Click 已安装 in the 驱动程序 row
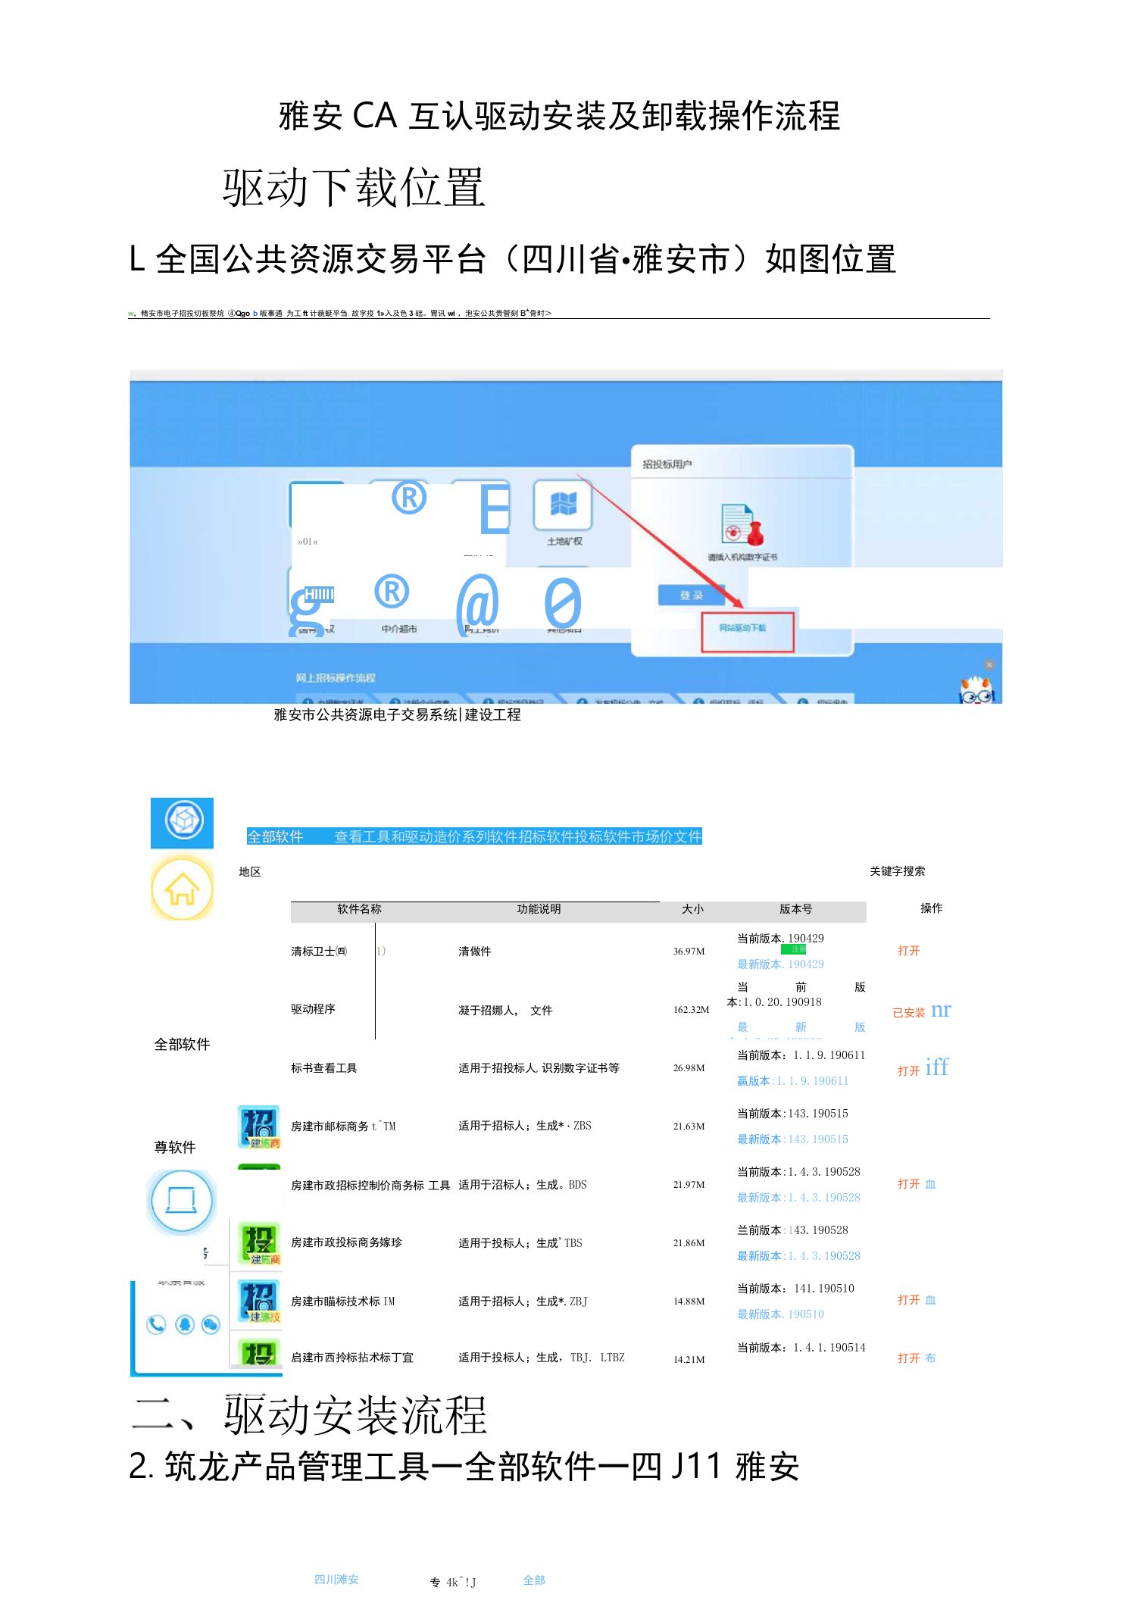This screenshot has height=1600, width=1137. [x=908, y=1013]
